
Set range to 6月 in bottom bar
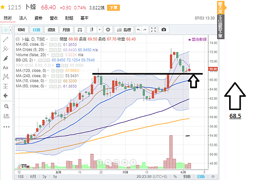(x=33, y=176)
